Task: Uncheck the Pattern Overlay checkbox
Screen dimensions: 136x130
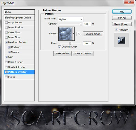Action: pos(6,72)
